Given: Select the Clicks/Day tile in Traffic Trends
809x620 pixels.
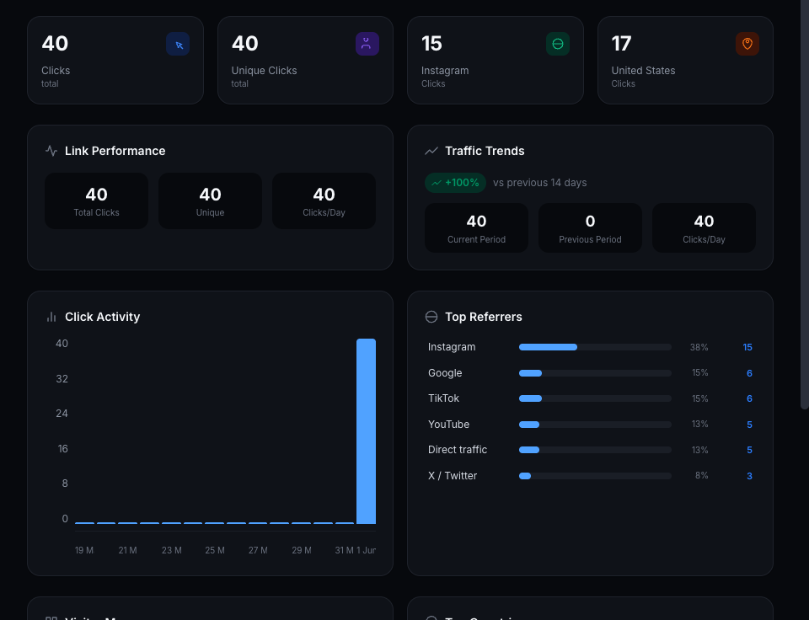Looking at the screenshot, I should point(704,228).
